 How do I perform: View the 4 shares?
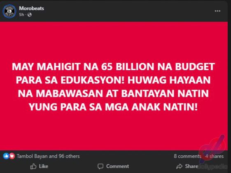[x=215, y=156]
